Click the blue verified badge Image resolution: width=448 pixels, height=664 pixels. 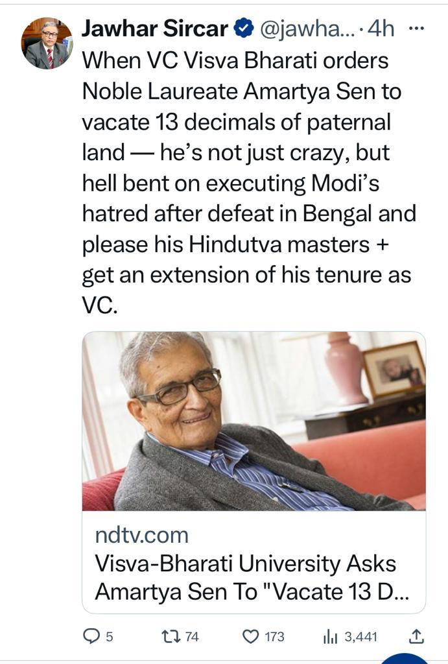coord(244,29)
